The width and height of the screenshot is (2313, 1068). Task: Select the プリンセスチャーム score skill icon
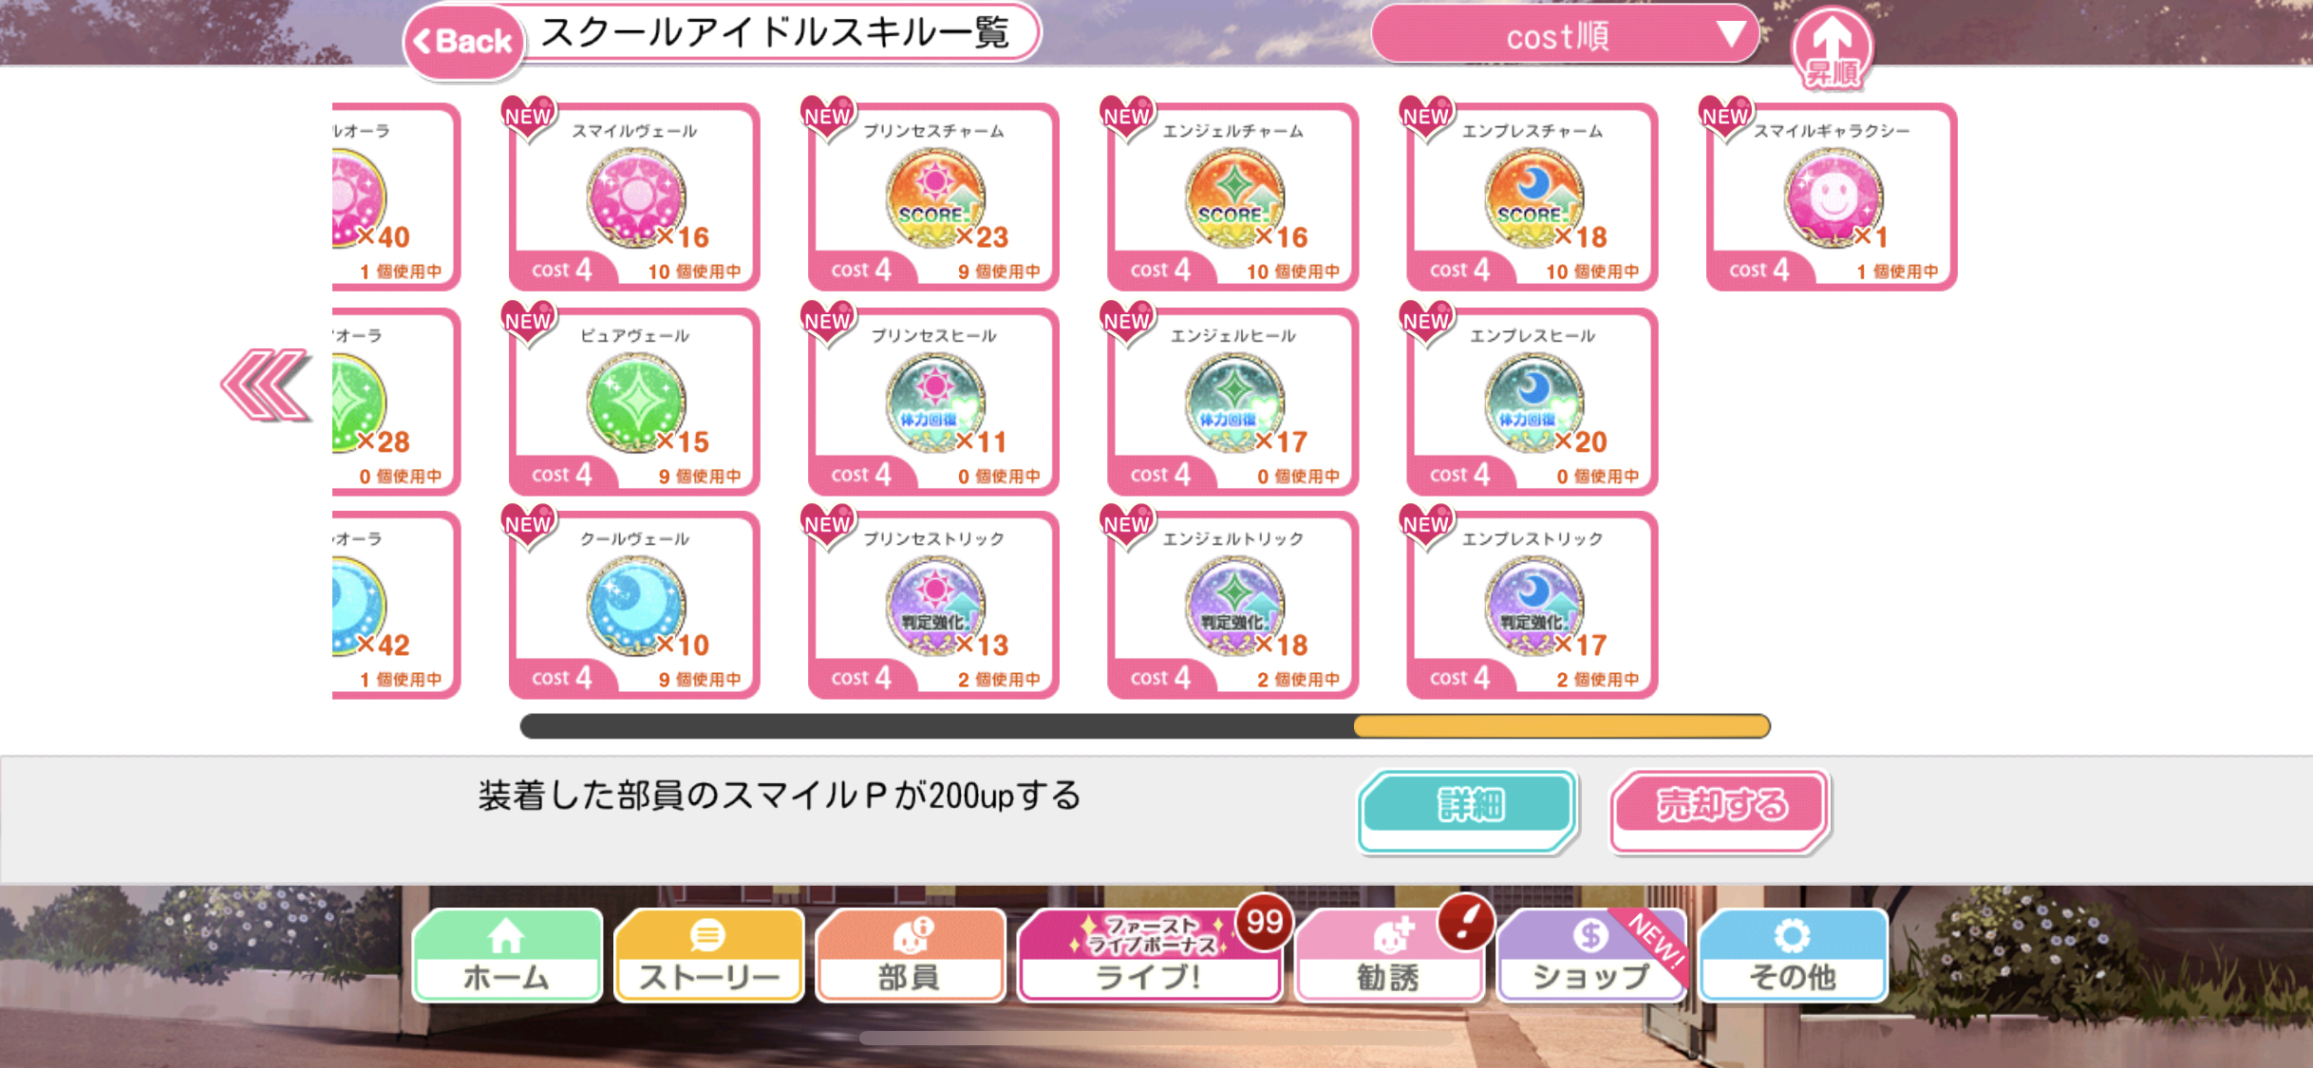[x=935, y=197]
